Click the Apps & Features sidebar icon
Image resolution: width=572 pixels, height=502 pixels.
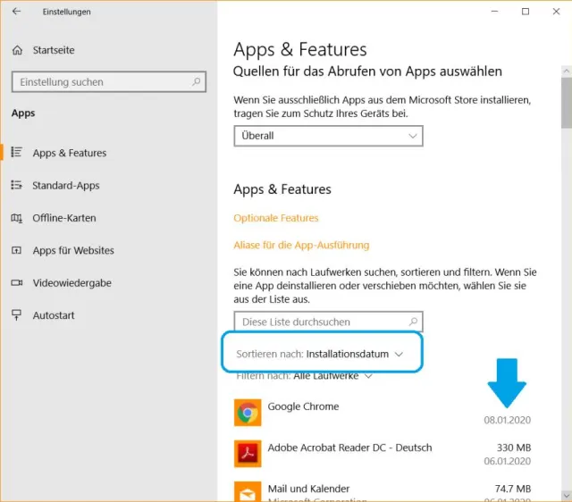(x=16, y=153)
